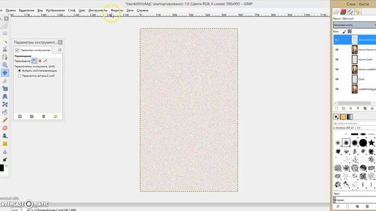Viewport: 376px width, 211px height.
Task: Delete tool preset in tool options
Action: tap(43, 117)
